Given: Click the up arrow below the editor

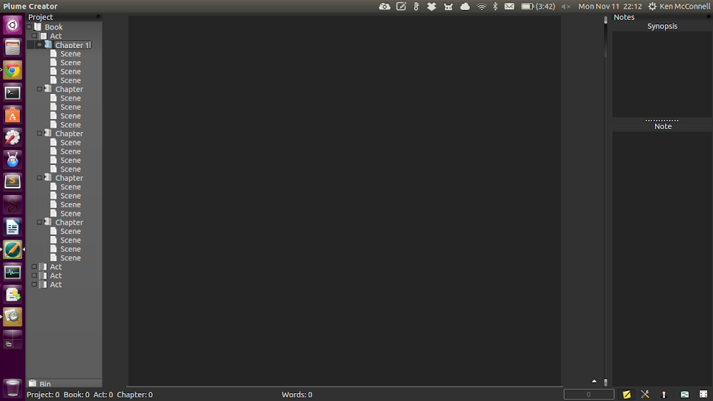Looking at the screenshot, I should tap(594, 381).
